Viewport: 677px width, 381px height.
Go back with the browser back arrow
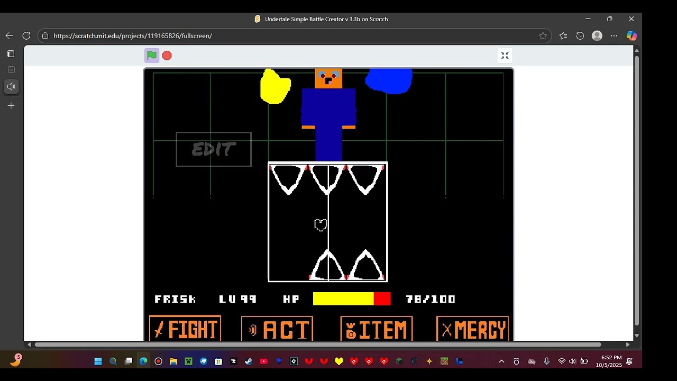9,35
